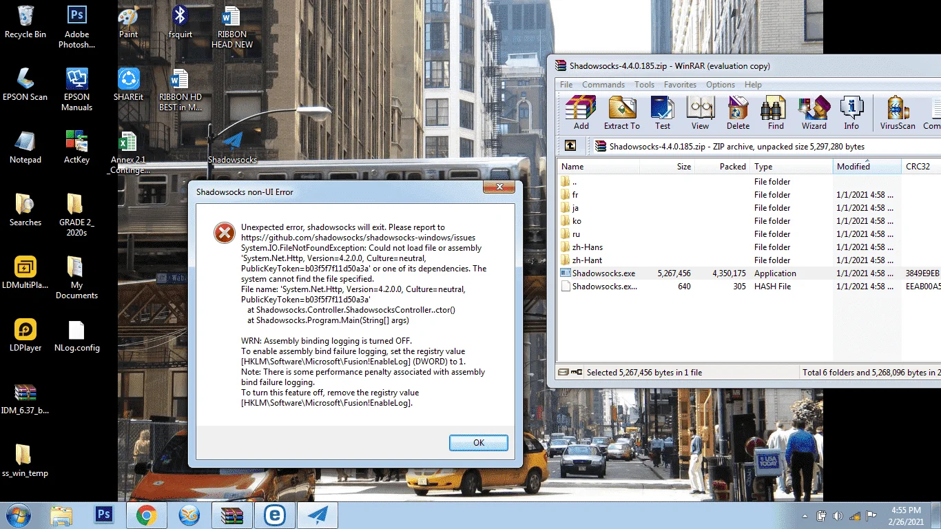Screen dimensions: 941x529
Task: Switch to Shadowsocks in the taskbar
Action: (317, 515)
